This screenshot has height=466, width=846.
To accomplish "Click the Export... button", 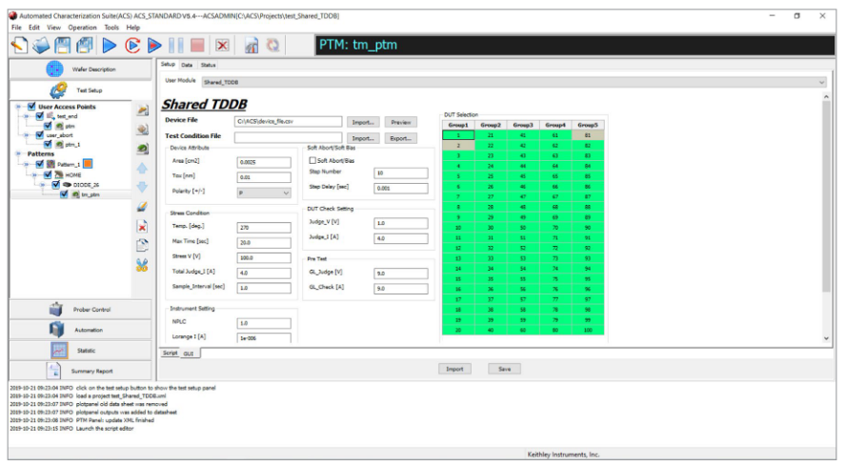I will [401, 138].
